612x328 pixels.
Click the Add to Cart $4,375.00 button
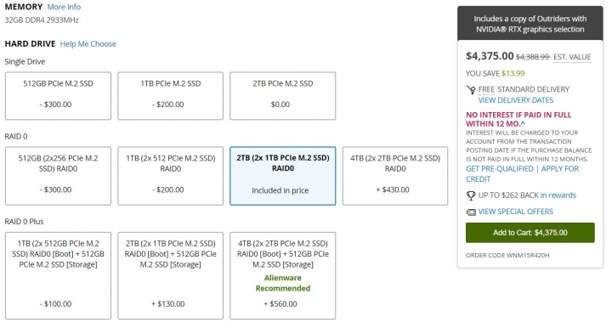(x=530, y=233)
